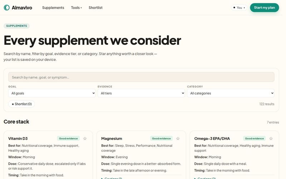Image resolution: width=286 pixels, height=179 pixels.
Task: Open the All categories dropdown
Action: pyautogui.click(x=231, y=93)
